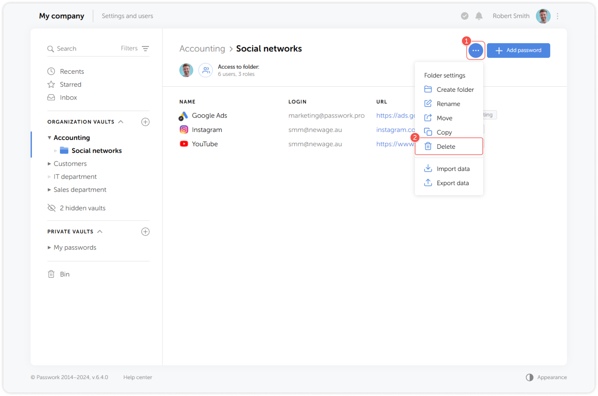598x396 pixels.
Task: Click inside the Search field
Action: click(79, 48)
